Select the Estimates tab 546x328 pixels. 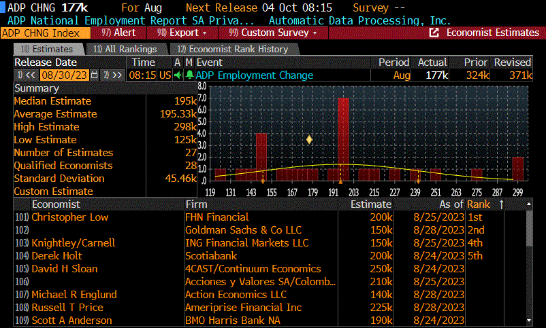(48, 49)
